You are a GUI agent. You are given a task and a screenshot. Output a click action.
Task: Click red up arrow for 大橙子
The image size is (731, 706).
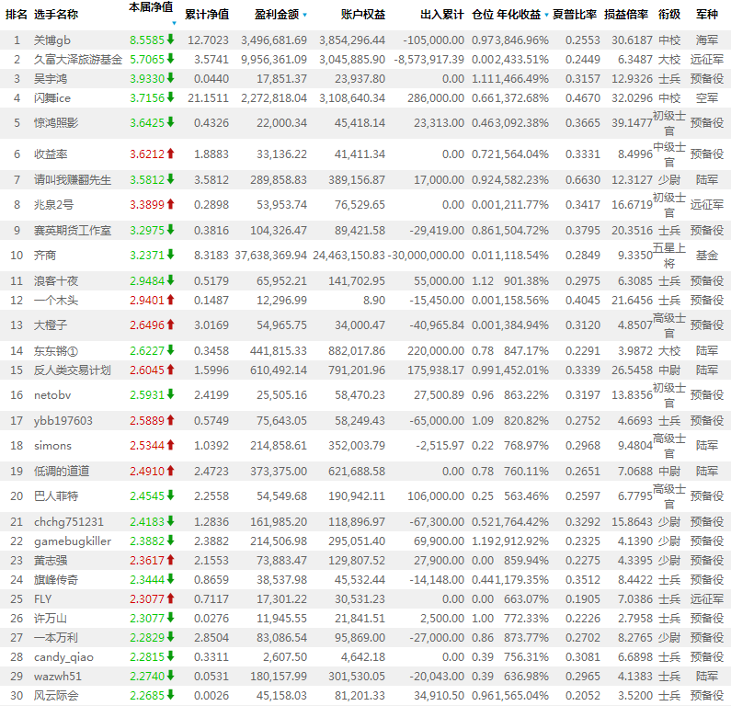pyautogui.click(x=171, y=325)
